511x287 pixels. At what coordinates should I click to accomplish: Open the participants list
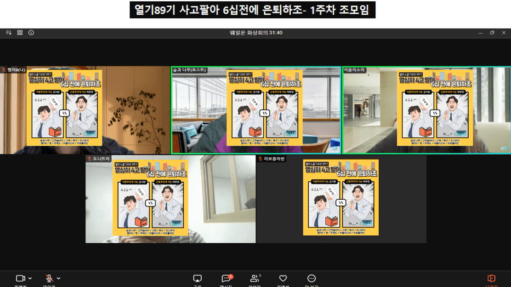[x=255, y=278]
